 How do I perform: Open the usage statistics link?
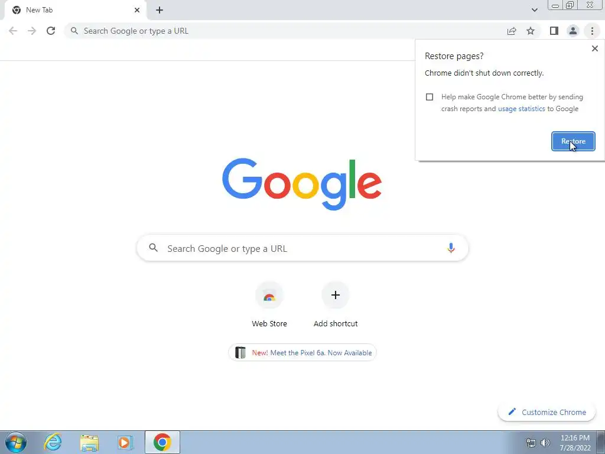coord(521,109)
